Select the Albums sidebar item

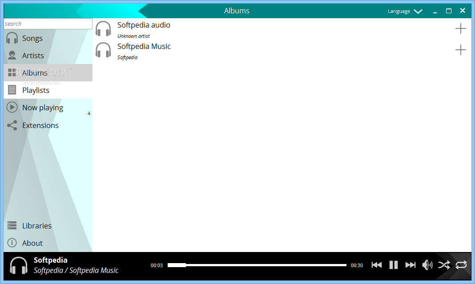[x=48, y=72]
